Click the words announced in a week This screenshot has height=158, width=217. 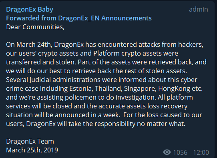(87, 115)
